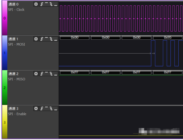Image resolution: width=183 pixels, height=140 pixels.
Task: Click the yellow color bar of channel 3
Action: (5, 122)
